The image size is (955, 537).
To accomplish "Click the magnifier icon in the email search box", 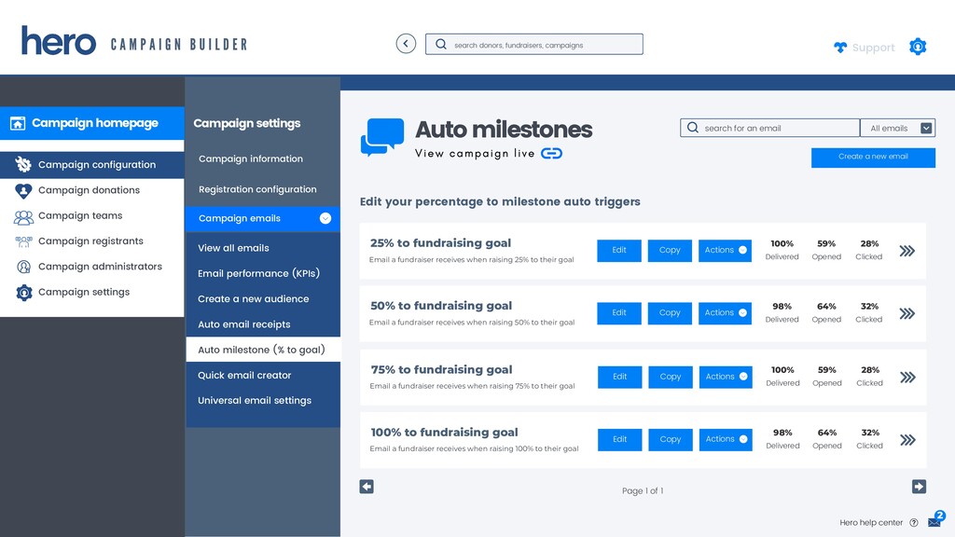I will coord(693,128).
